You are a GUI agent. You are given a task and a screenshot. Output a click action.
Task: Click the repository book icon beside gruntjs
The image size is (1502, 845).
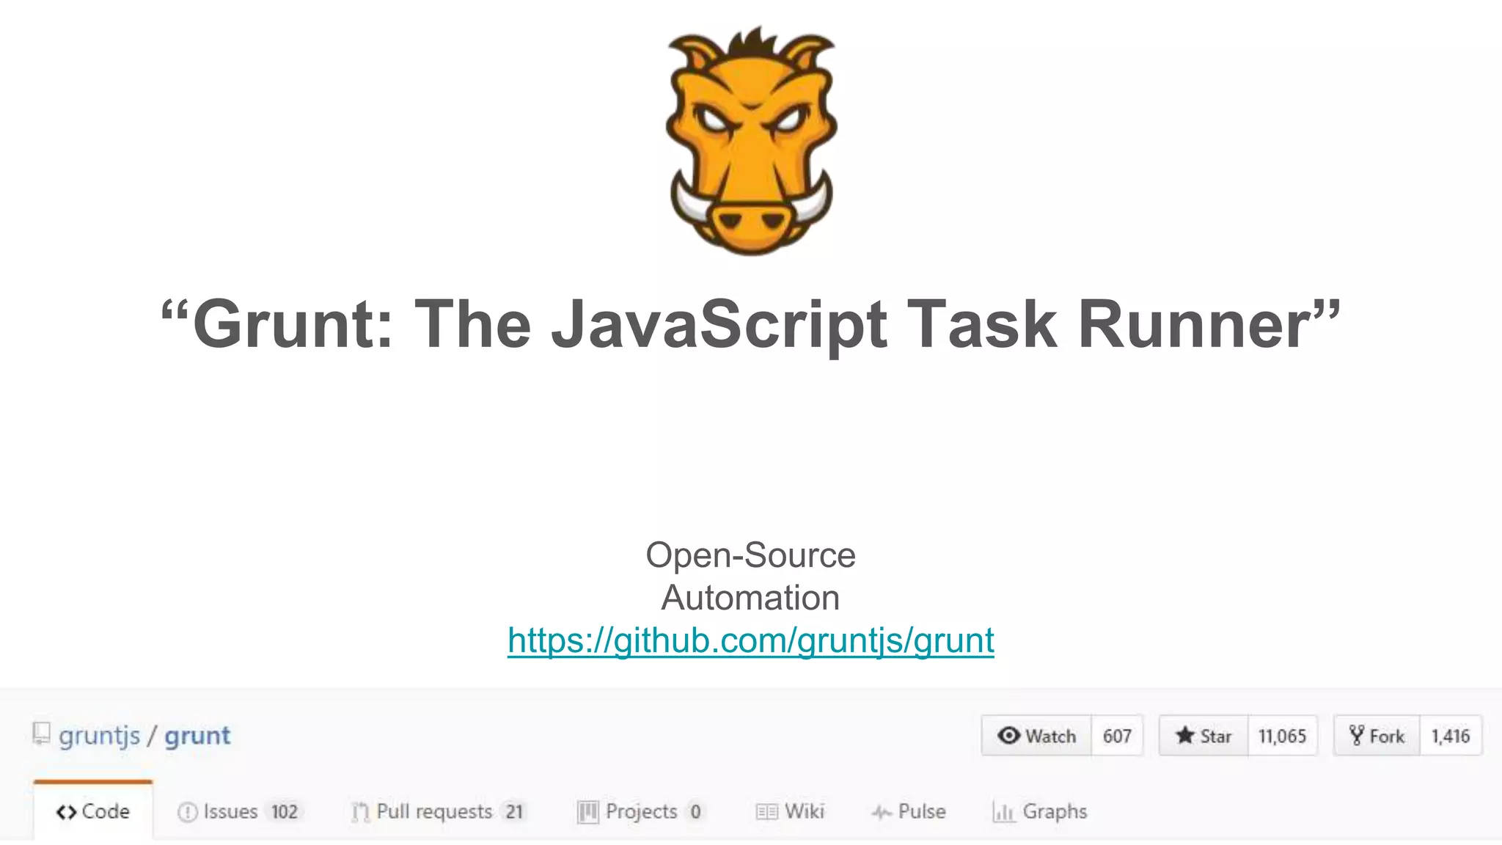click(41, 734)
